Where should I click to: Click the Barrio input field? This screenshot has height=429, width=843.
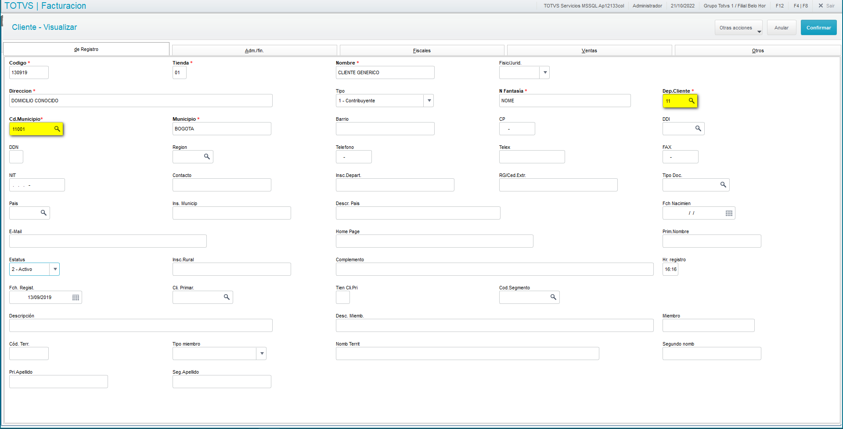(385, 129)
